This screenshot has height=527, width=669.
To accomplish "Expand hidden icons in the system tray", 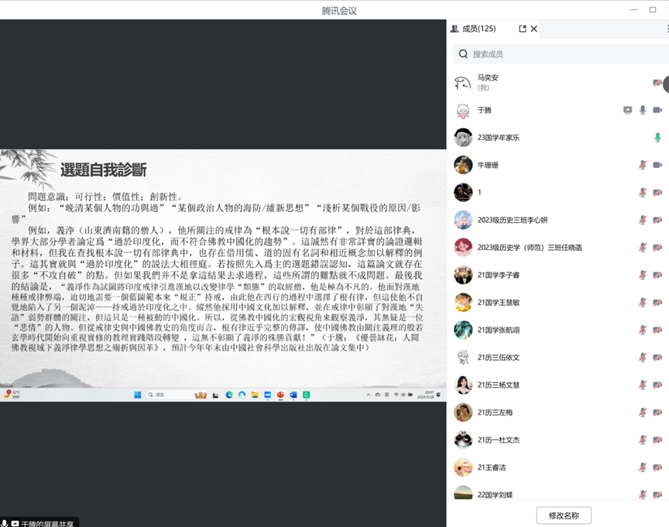I will pyautogui.click(x=367, y=396).
